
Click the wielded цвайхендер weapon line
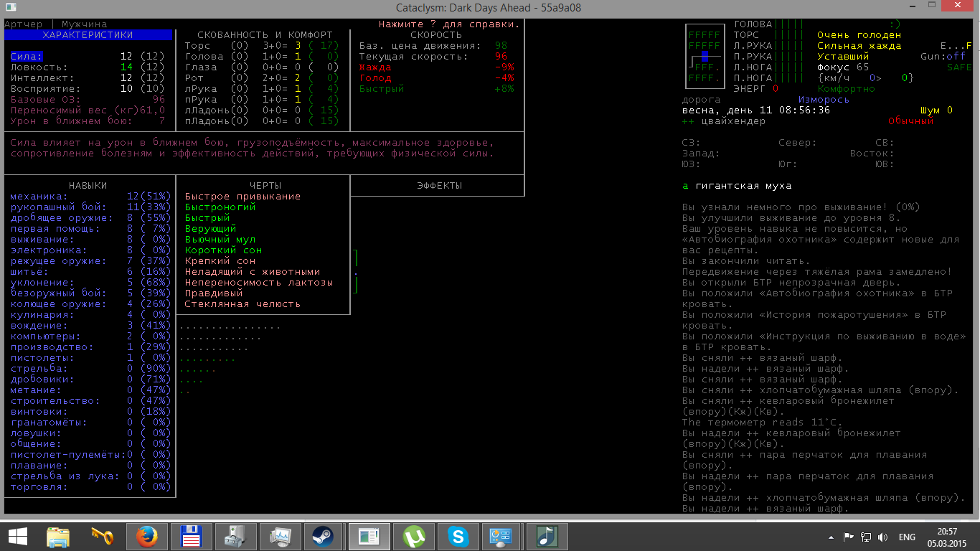pyautogui.click(x=724, y=121)
